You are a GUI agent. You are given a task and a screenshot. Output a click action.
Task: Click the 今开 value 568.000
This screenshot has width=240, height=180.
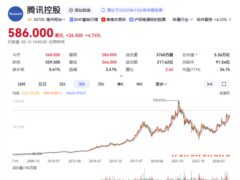point(53,55)
